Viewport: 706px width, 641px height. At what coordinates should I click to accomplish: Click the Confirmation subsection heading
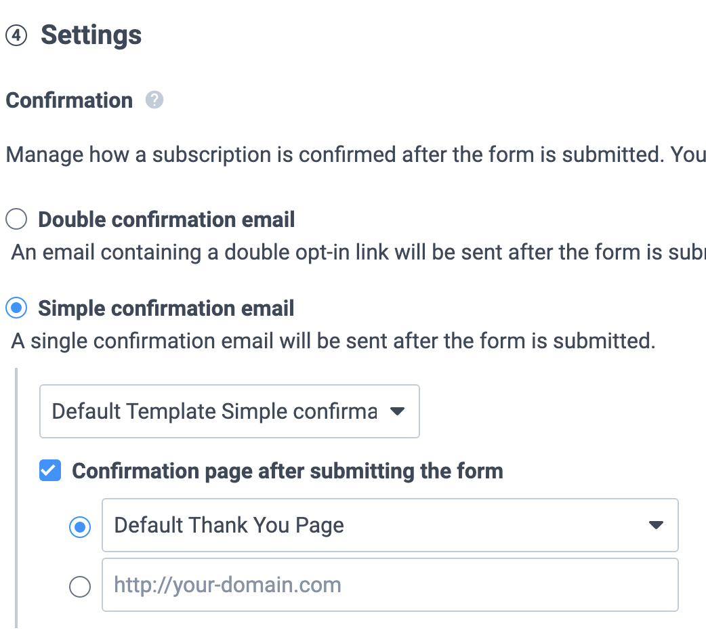click(x=69, y=100)
